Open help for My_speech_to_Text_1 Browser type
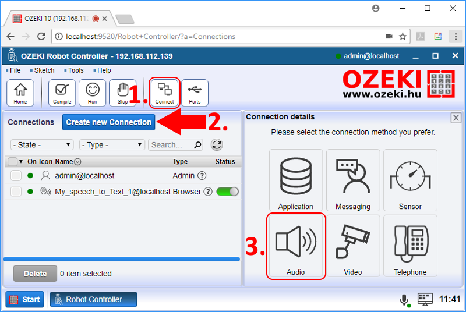This screenshot has width=466, height=312. tap(208, 192)
